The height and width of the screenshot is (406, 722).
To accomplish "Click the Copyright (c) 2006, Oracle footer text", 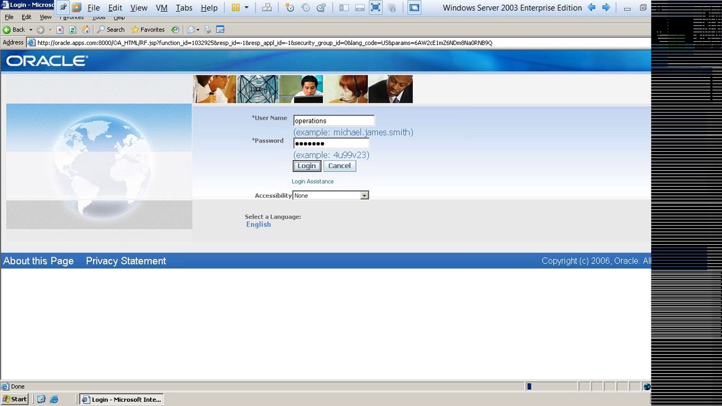I will 596,261.
